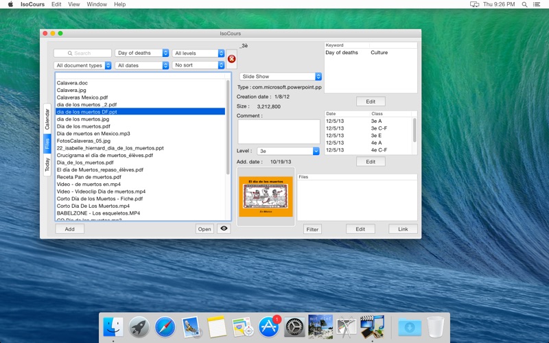Click into the Comment text box
The image size is (549, 343).
(279, 132)
